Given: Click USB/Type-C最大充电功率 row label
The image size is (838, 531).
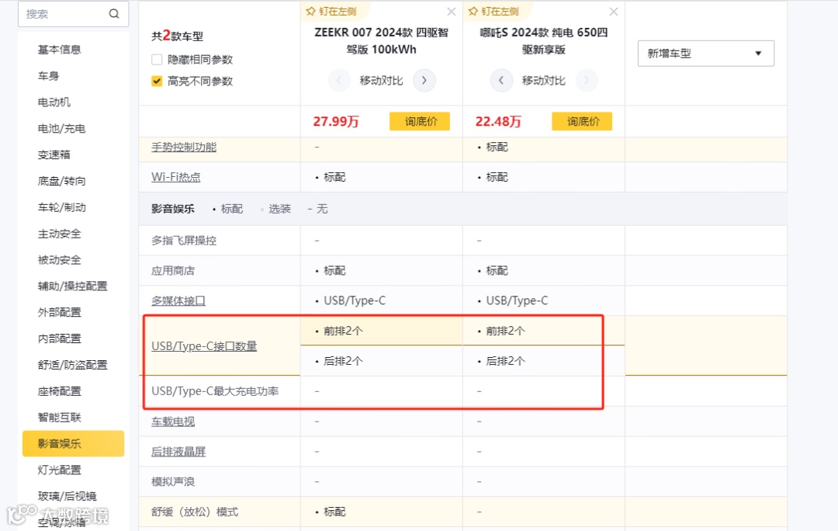Looking at the screenshot, I should pos(215,391).
